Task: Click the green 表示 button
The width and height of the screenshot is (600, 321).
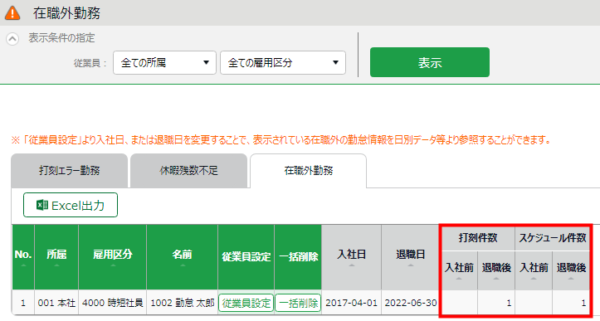Action: coord(429,62)
